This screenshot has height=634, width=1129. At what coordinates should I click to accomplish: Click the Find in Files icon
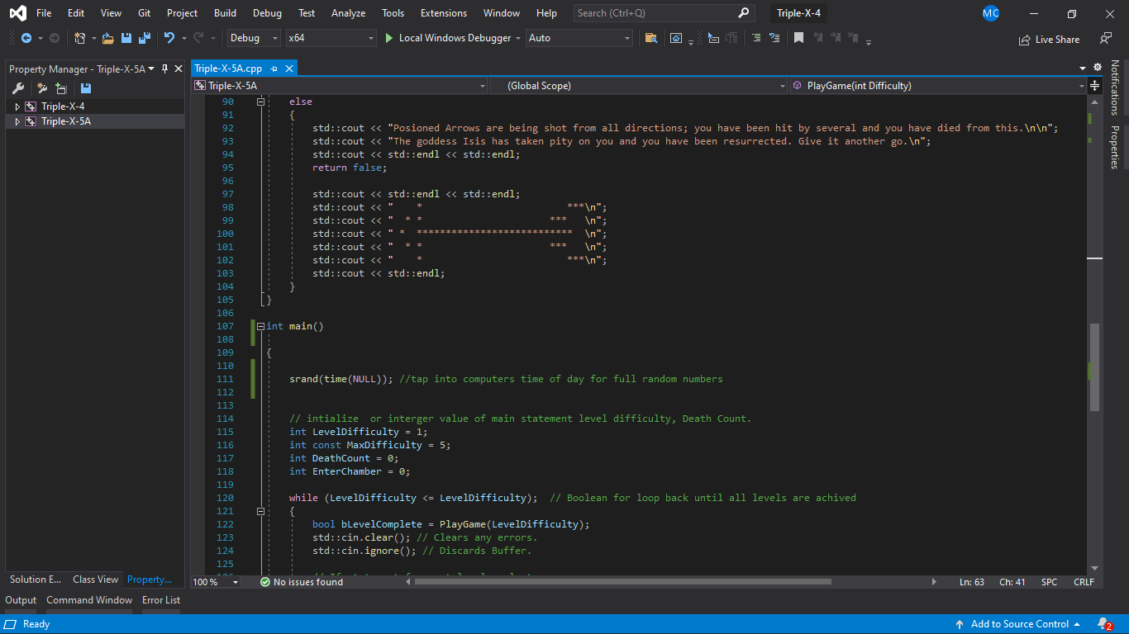pos(651,38)
